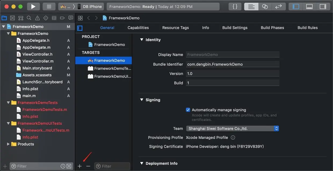333x171 pixels.
Task: Collapse the Identity section
Action: [x=142, y=40]
